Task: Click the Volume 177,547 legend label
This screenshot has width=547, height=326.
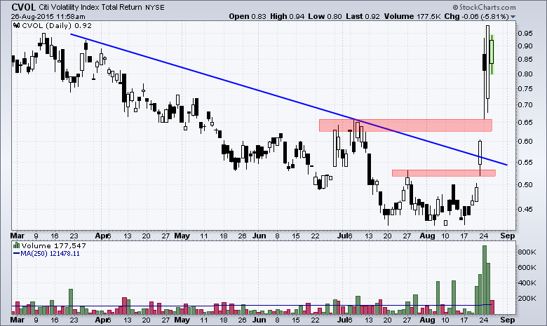Action: (x=54, y=245)
